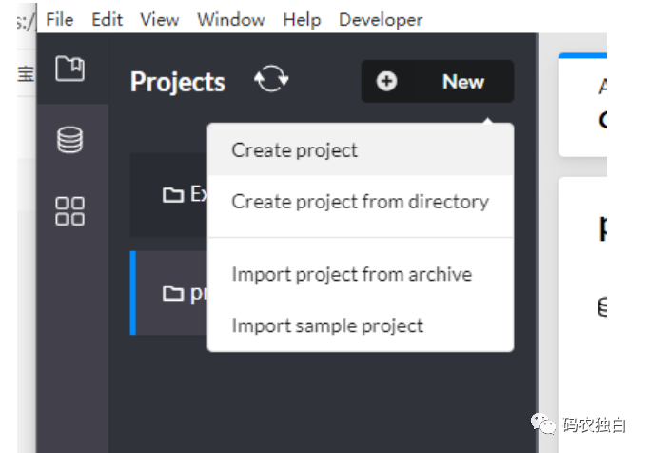Viewport: 647px width, 453px height.
Task: Open the File menu
Action: (59, 19)
